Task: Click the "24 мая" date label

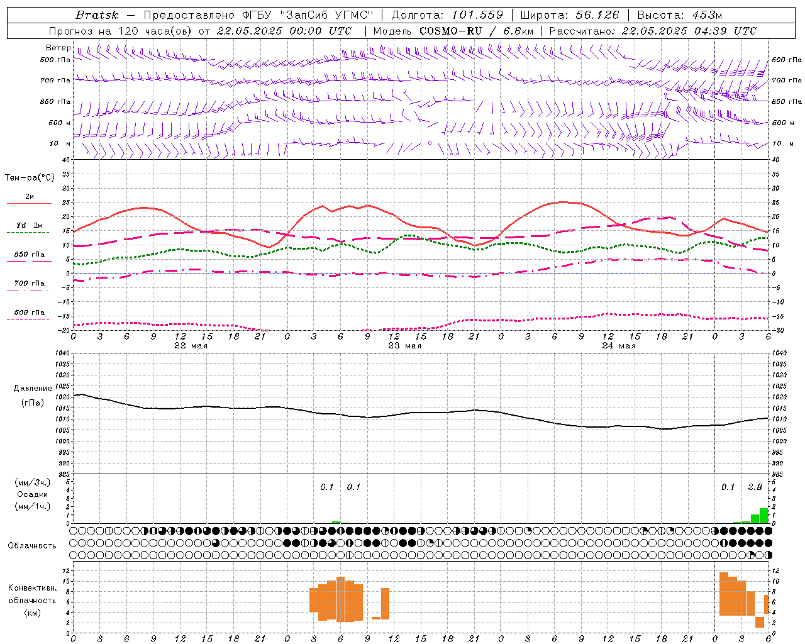Action: [x=618, y=346]
